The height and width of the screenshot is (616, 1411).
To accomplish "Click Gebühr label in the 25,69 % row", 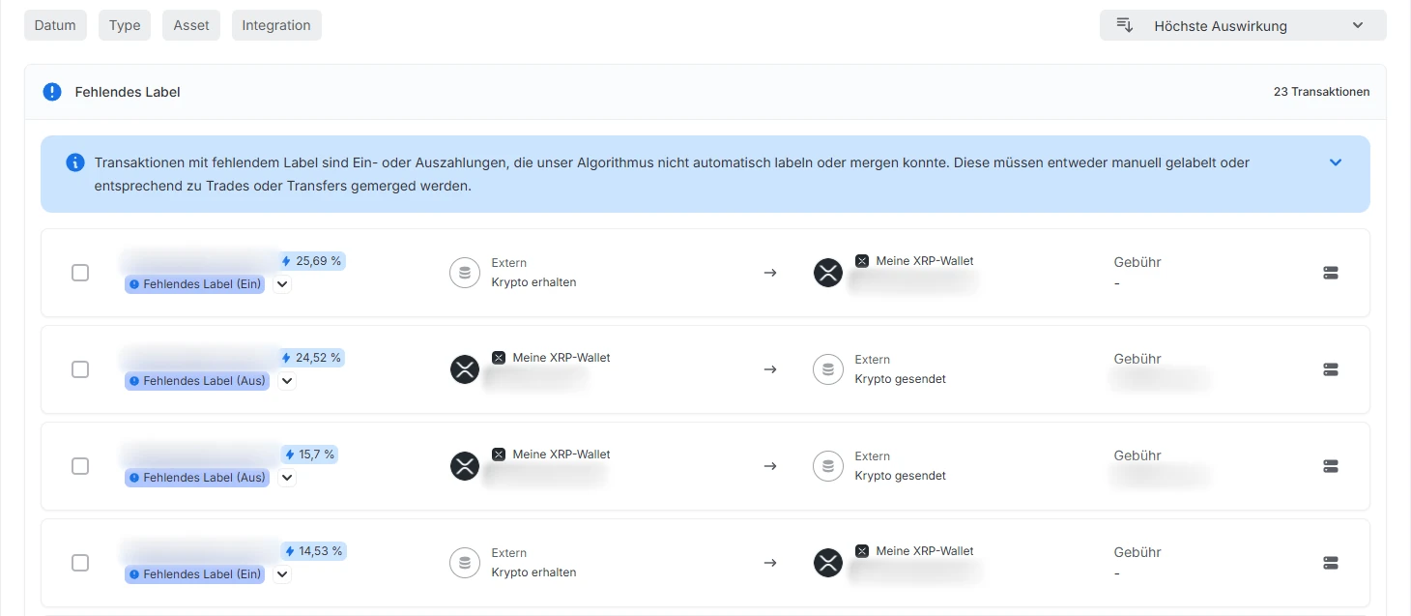I will pos(1137,262).
